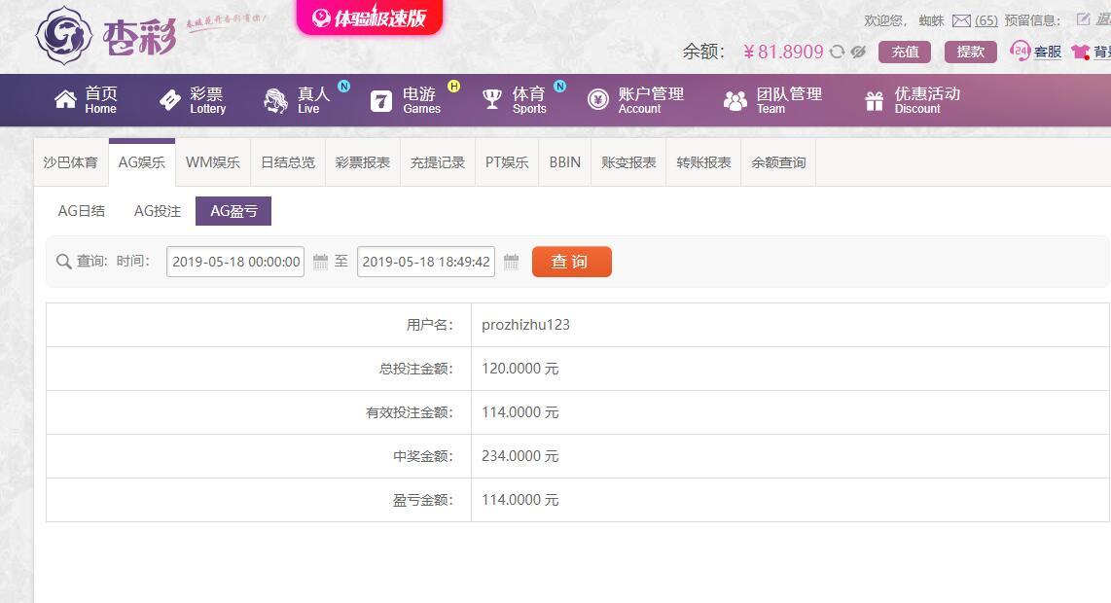This screenshot has height=603, width=1111.
Task: Click the start datetime input field
Action: tap(235, 262)
